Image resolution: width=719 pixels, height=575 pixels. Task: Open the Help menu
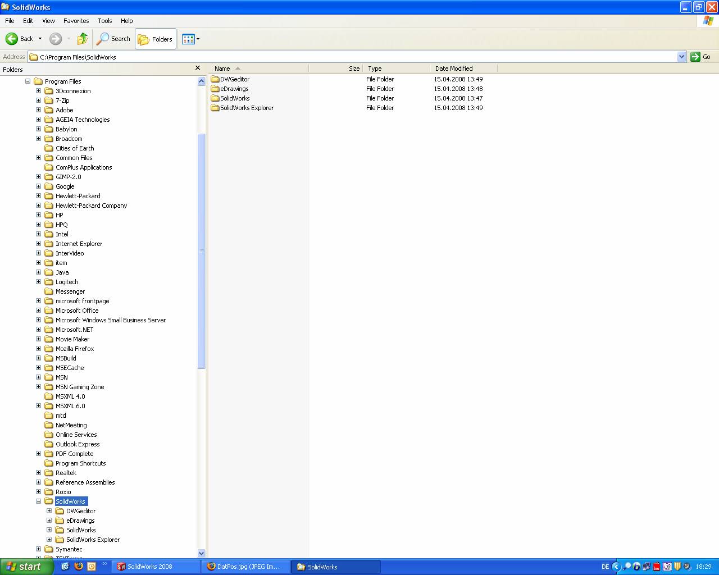coord(127,21)
